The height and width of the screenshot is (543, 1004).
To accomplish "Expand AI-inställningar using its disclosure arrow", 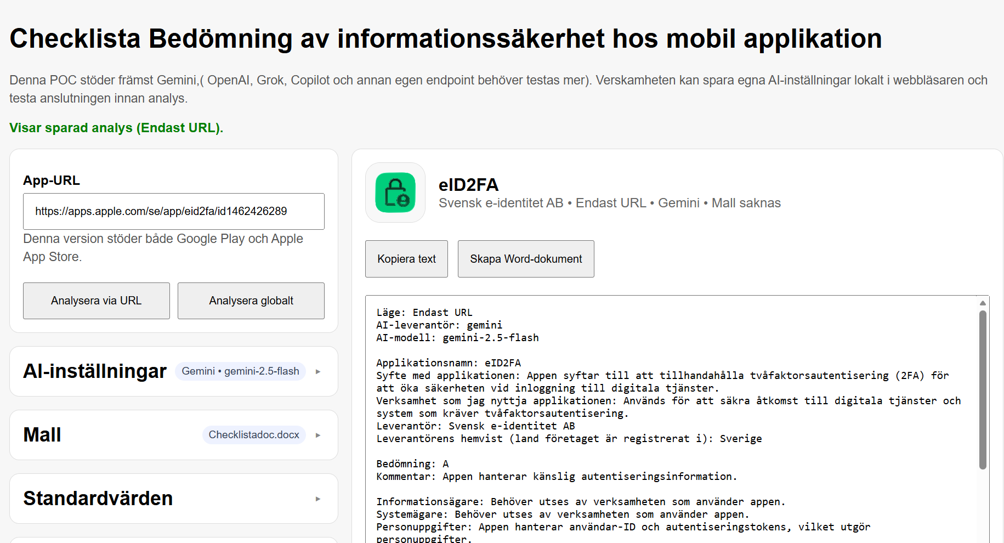I will pos(318,372).
